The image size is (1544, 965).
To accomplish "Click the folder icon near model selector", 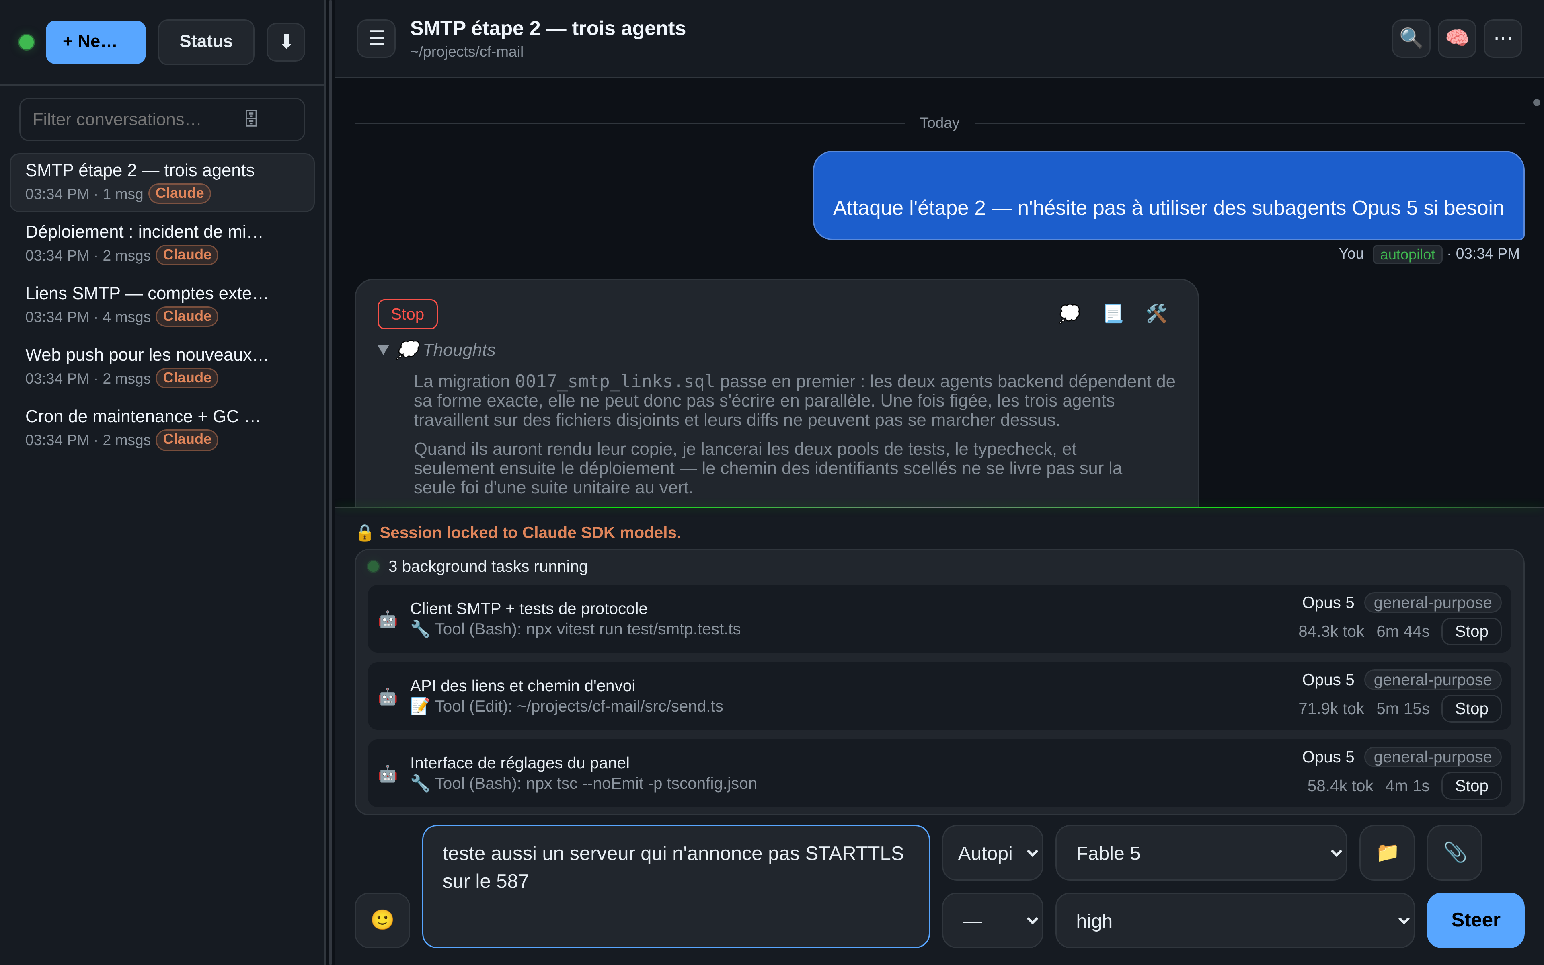I will tap(1387, 853).
